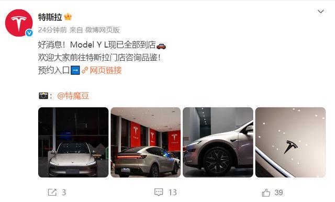The image size is (335, 202).
Task: View the rear taillight showroom photo
Action: click(x=146, y=142)
